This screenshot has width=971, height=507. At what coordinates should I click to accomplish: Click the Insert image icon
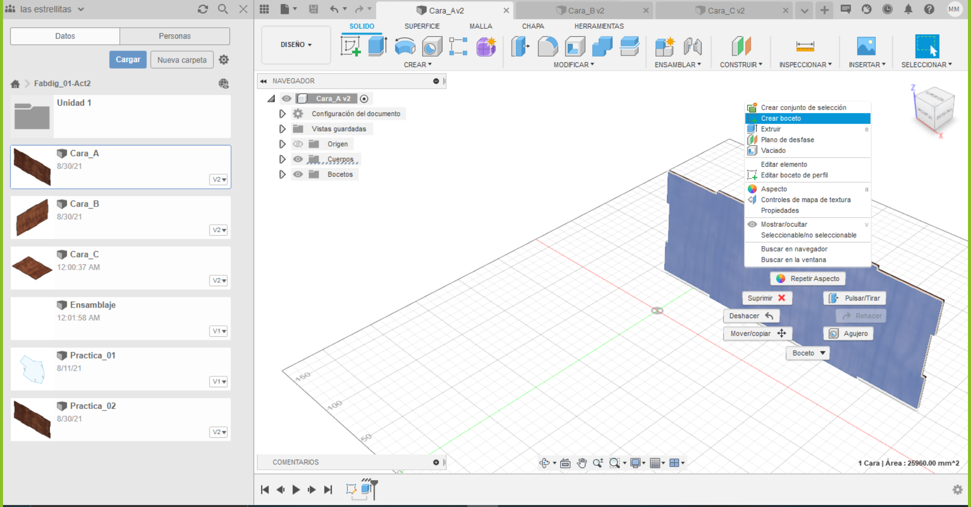pos(866,46)
